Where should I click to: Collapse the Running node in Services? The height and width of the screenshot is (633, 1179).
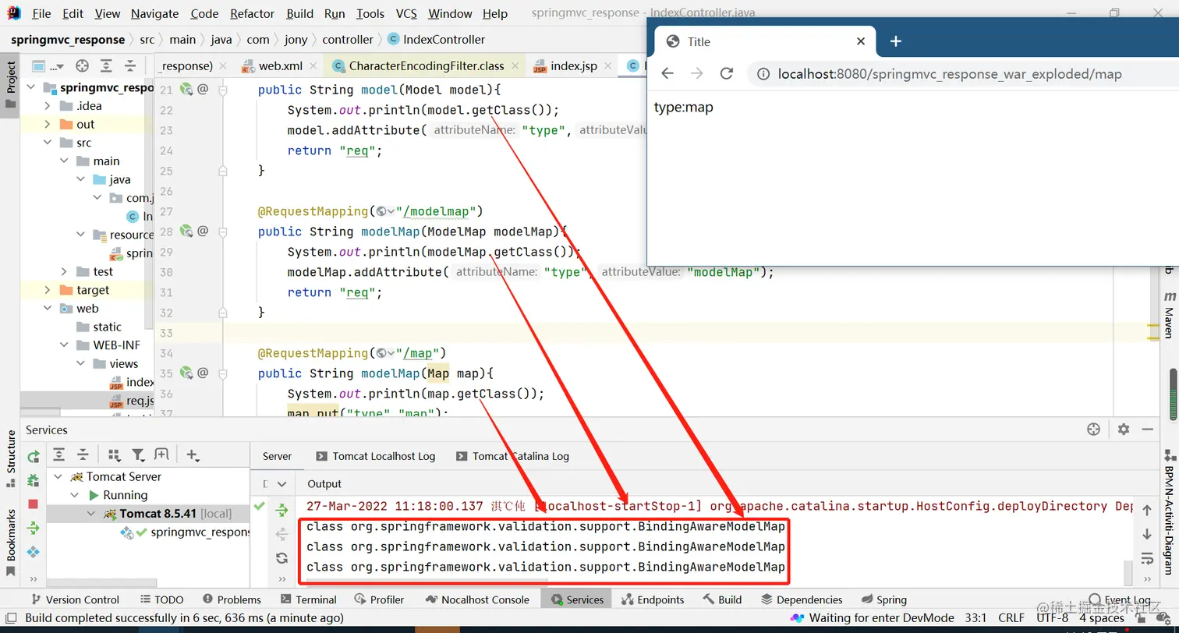pyautogui.click(x=75, y=495)
